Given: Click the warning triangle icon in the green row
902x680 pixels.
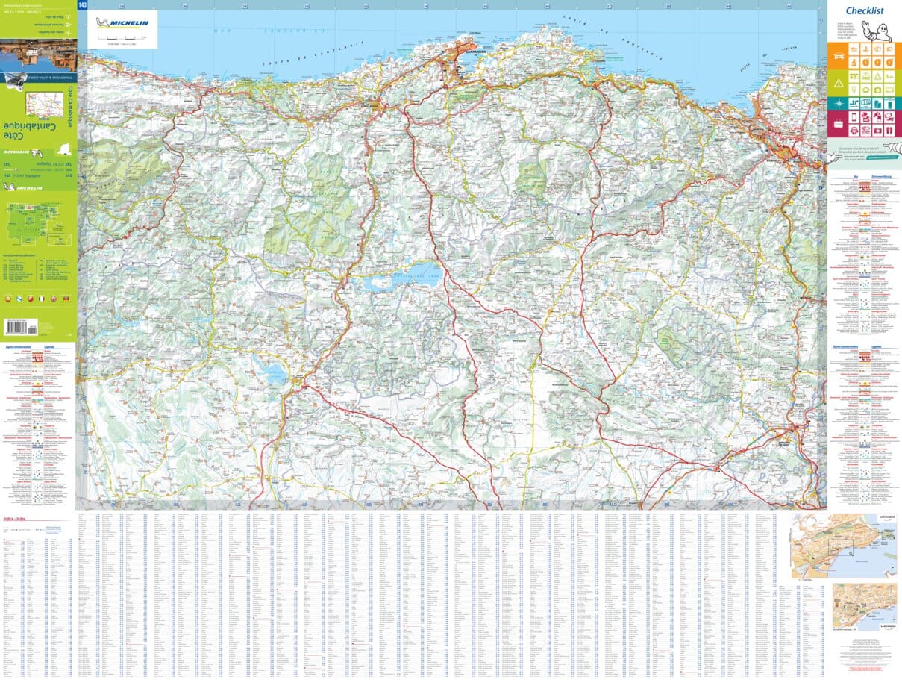Looking at the screenshot, I should pyautogui.click(x=839, y=82).
